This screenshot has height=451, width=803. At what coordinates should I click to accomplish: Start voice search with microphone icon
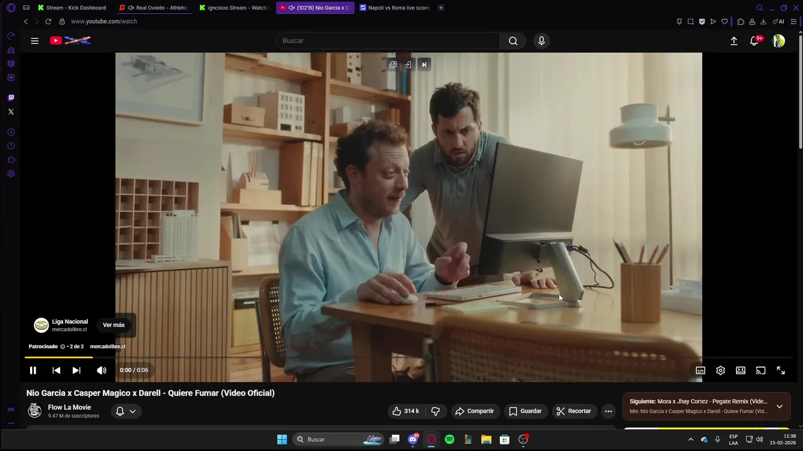541,41
